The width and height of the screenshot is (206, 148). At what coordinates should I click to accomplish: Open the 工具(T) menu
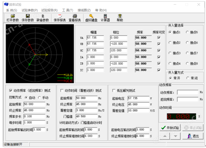pyautogui.click(x=68, y=10)
